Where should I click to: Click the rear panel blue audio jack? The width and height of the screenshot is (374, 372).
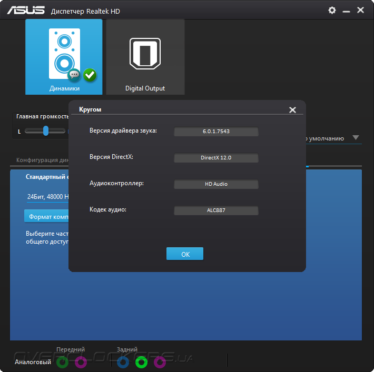tap(123, 362)
